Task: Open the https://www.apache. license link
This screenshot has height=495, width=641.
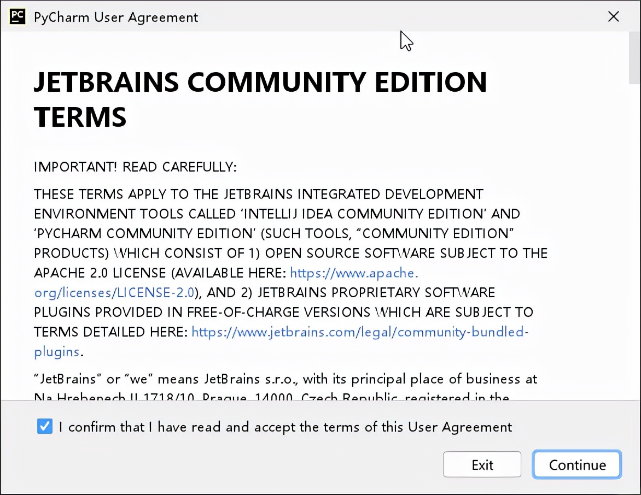Action: pyautogui.click(x=354, y=273)
